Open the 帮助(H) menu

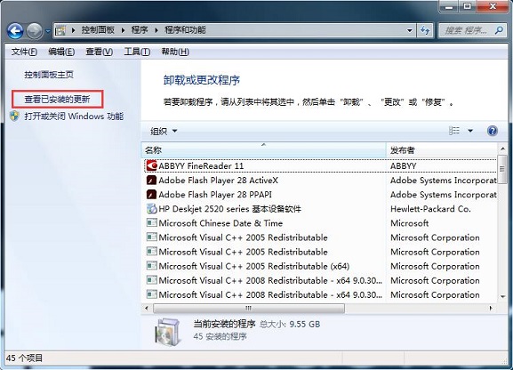[175, 52]
